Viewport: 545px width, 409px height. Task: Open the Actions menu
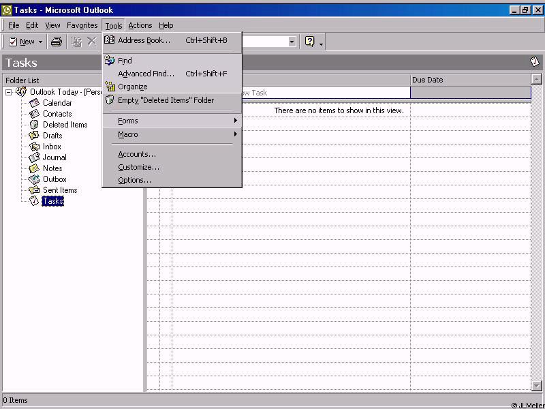140,25
